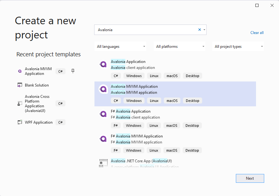Image resolution: width=279 pixels, height=196 pixels.
Task: Click the Avalonia .NET Core App icon
Action: 103,163
